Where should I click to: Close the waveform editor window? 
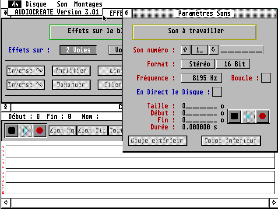[6, 107]
